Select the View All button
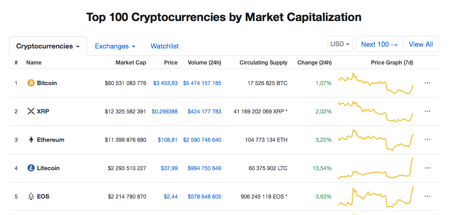The width and height of the screenshot is (452, 215). [x=421, y=44]
